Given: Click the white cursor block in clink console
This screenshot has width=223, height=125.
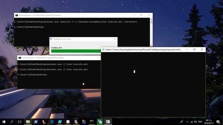Looking at the screenshot, I should [x=134, y=72].
